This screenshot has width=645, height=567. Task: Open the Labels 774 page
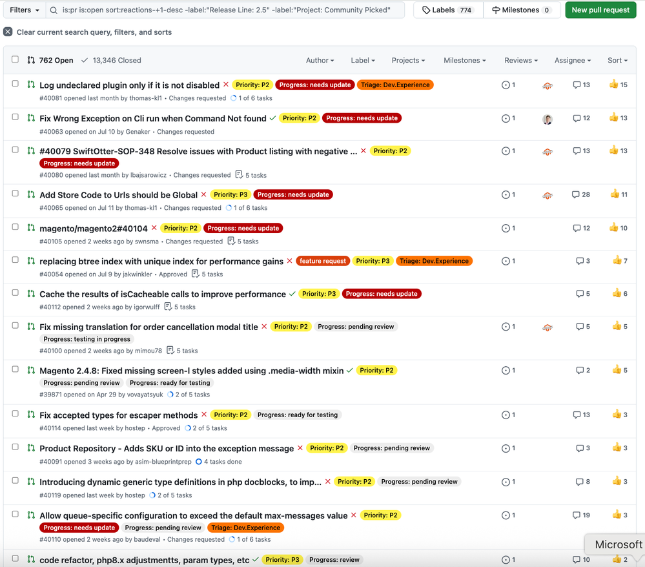click(448, 10)
